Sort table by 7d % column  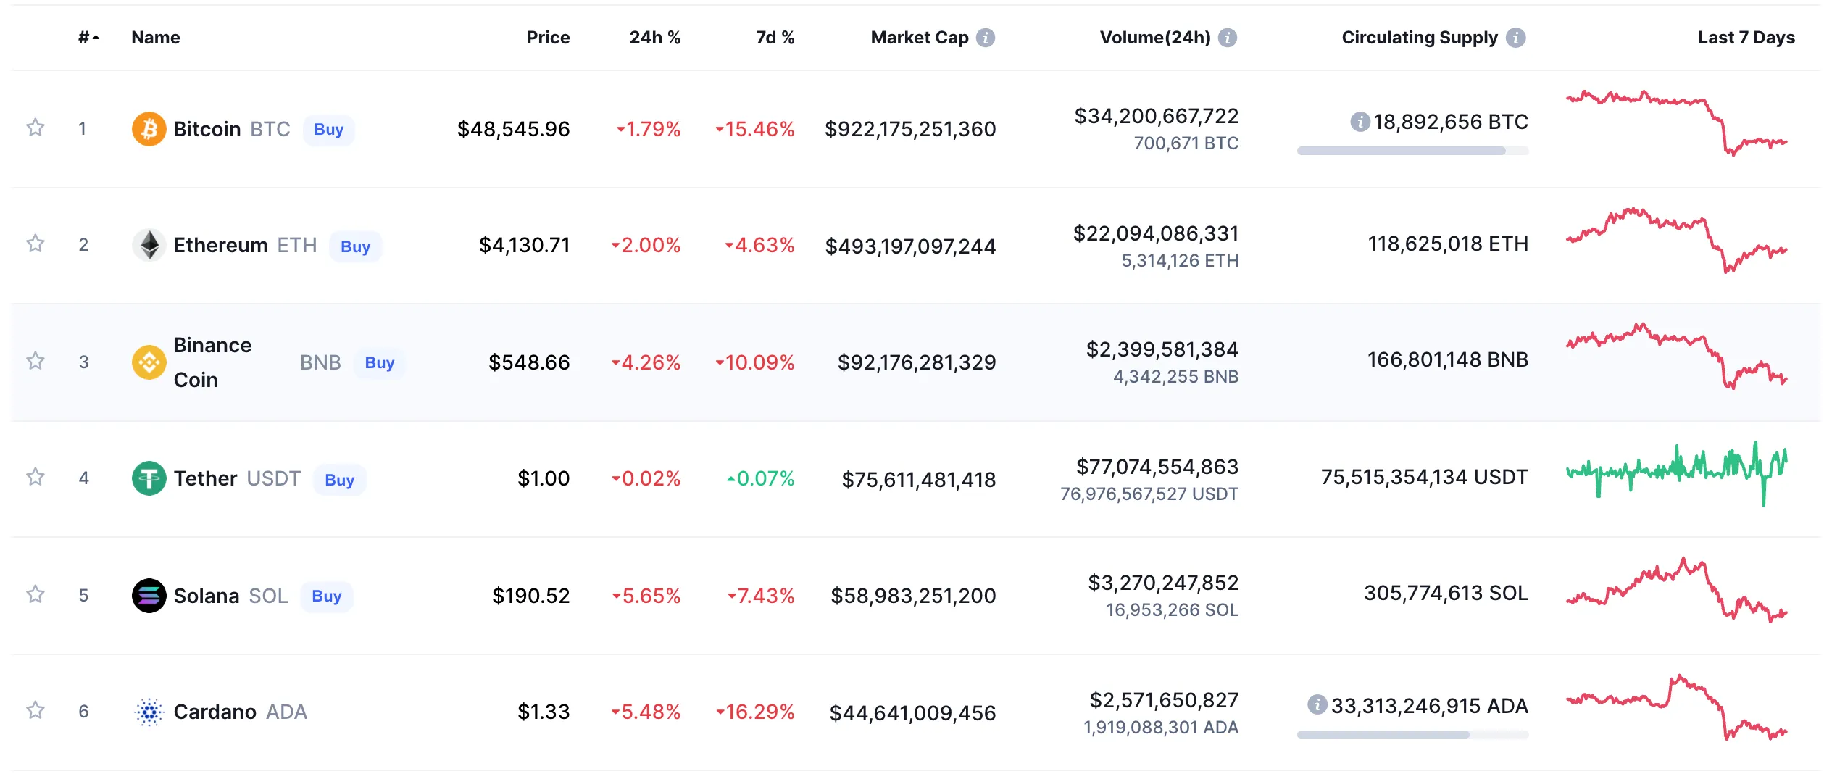775,38
